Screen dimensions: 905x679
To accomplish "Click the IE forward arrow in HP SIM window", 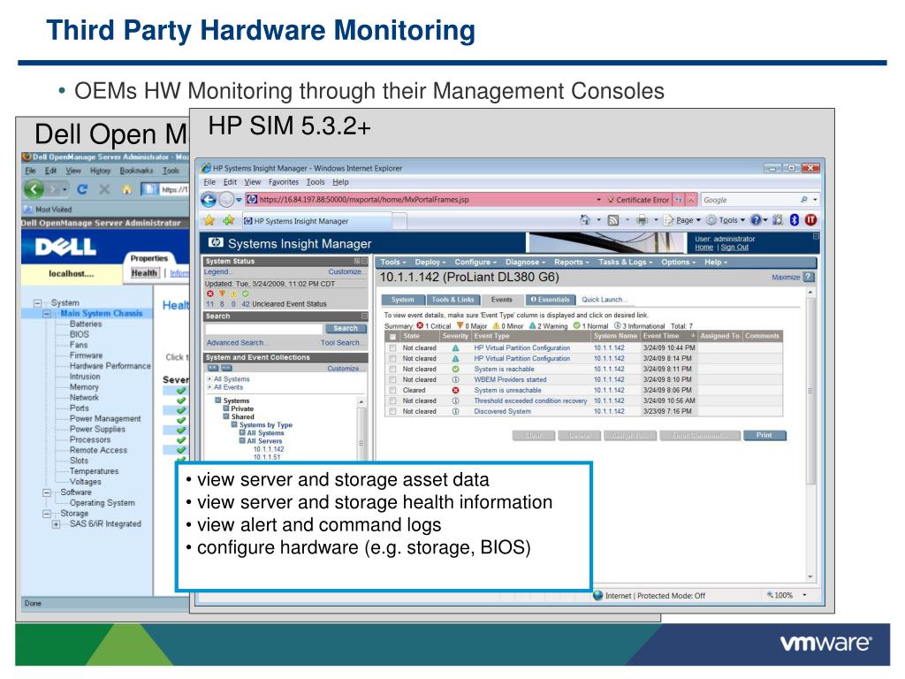I will [x=225, y=200].
